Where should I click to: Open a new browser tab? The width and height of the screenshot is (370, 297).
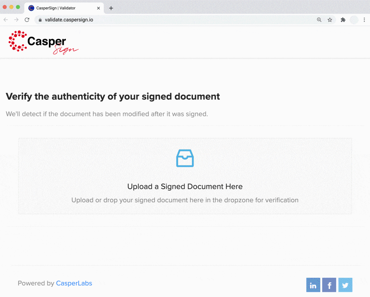pyautogui.click(x=111, y=8)
